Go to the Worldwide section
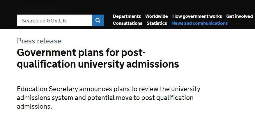The image size is (255, 118). coord(156,16)
